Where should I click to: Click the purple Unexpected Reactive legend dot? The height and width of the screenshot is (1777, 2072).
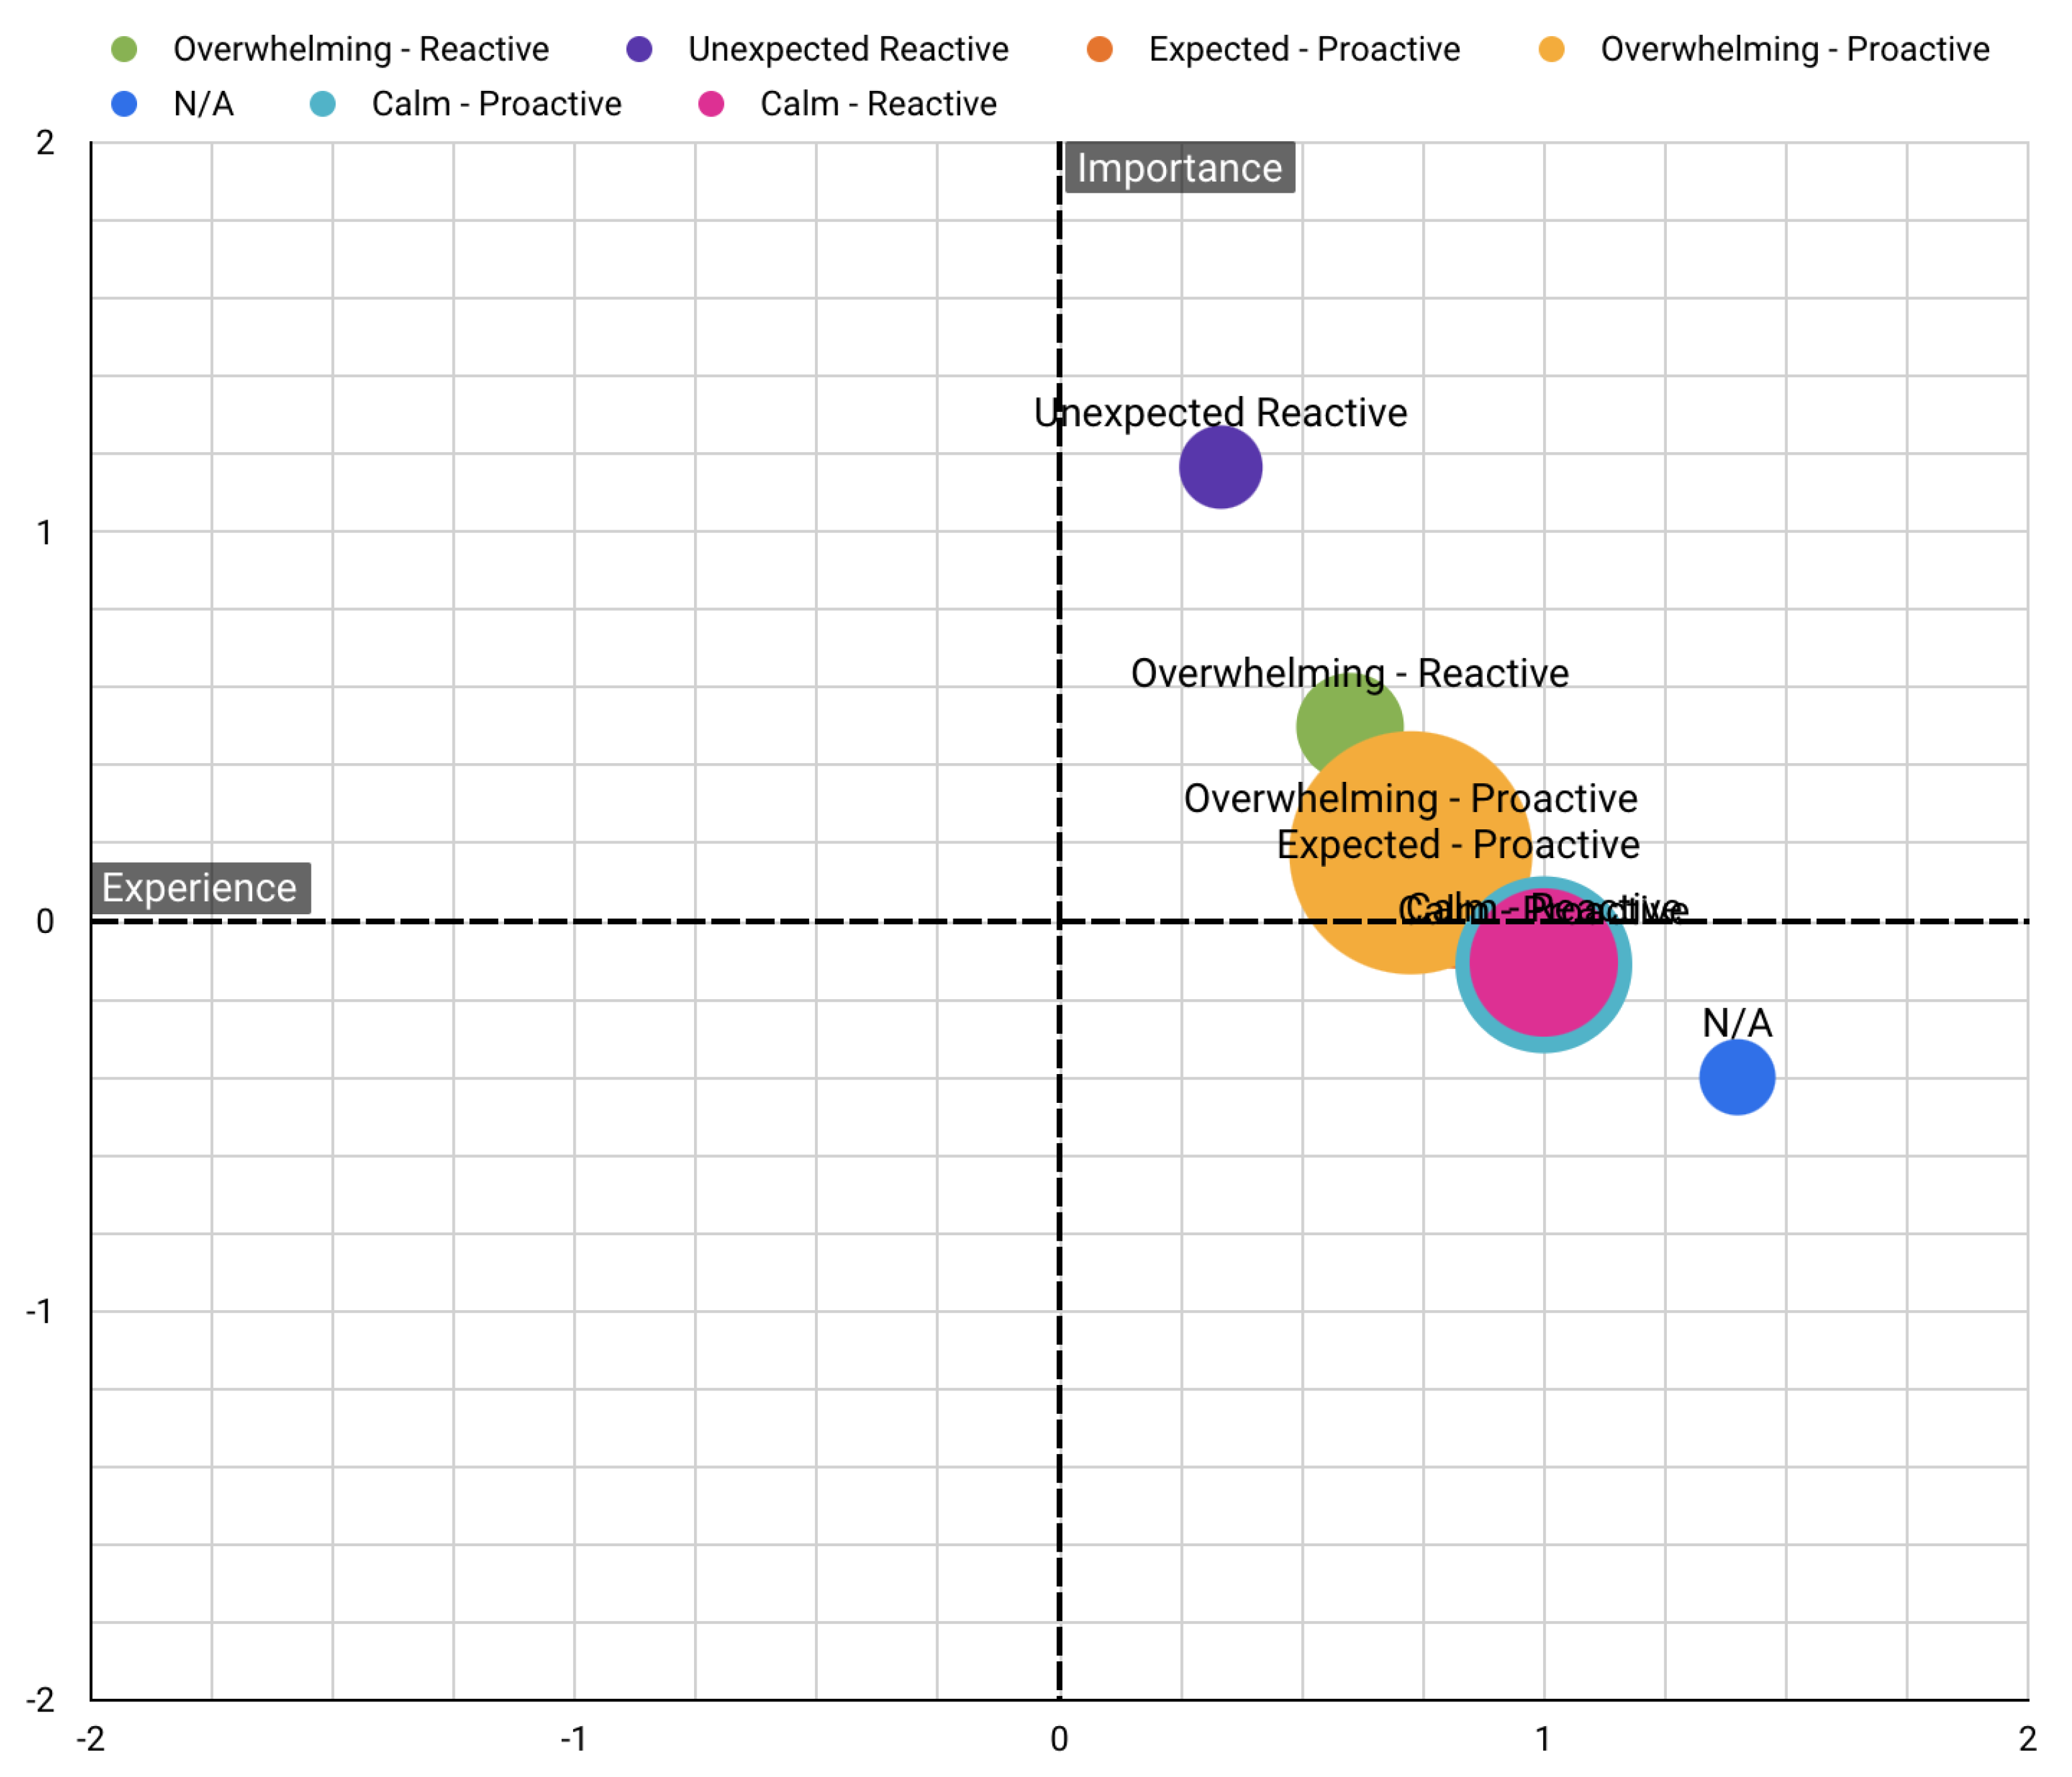(639, 49)
